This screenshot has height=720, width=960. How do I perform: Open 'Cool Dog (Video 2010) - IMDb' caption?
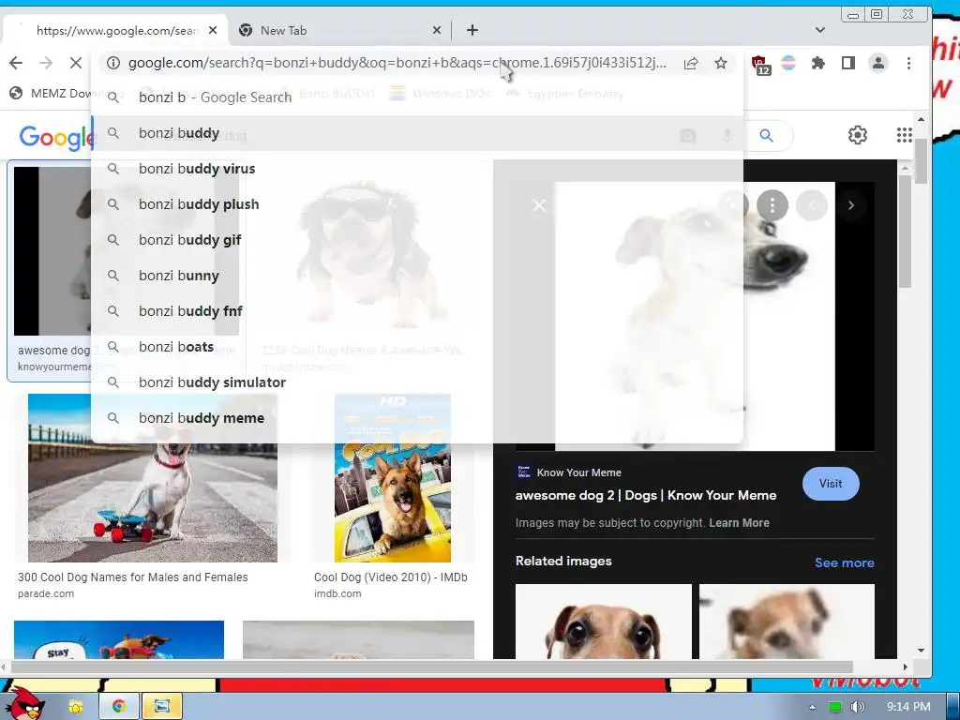click(x=391, y=577)
